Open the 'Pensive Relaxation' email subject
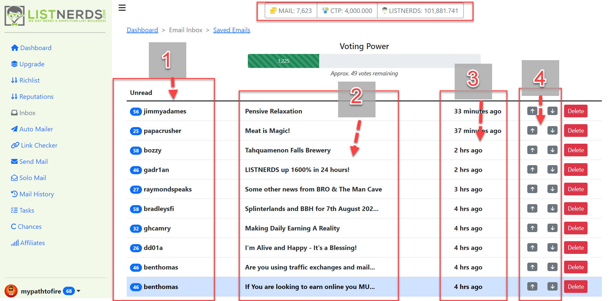This screenshot has width=610, height=301. [x=274, y=111]
